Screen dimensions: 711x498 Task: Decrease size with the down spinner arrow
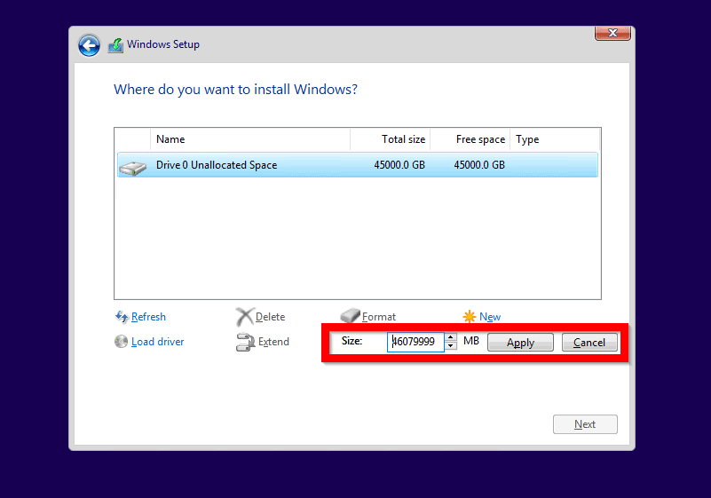451,346
